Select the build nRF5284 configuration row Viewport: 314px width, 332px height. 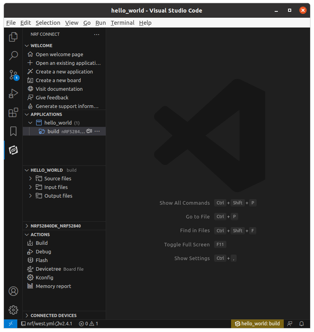64,131
